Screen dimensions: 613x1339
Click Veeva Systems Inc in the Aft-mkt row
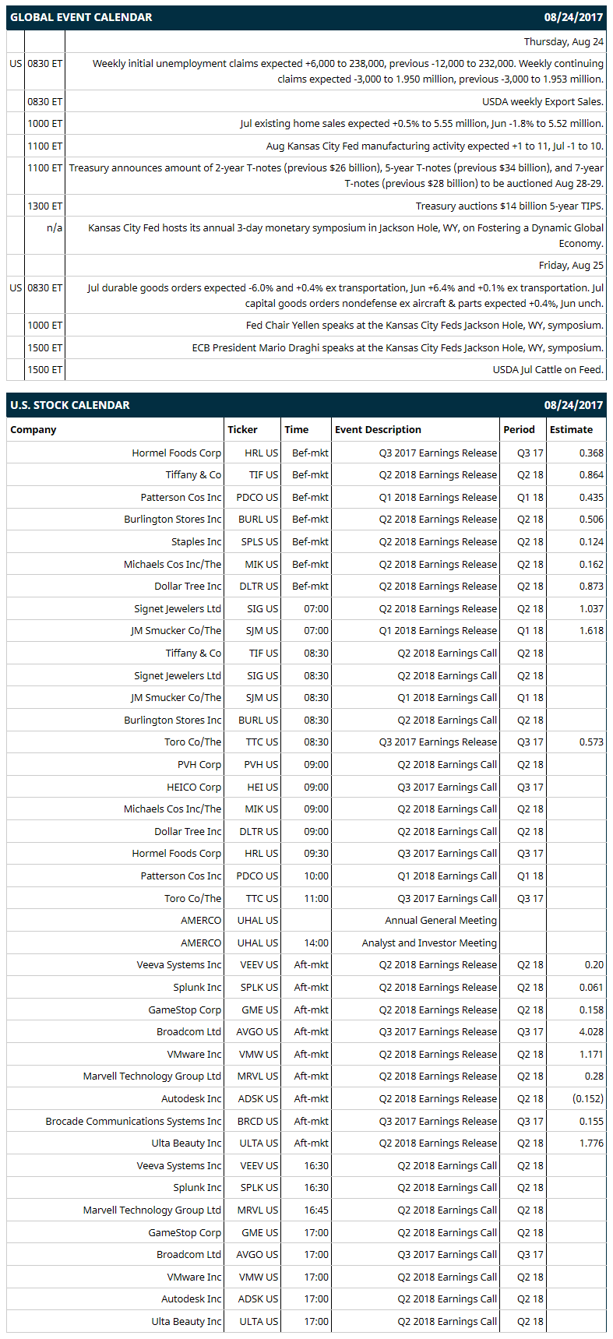point(179,964)
